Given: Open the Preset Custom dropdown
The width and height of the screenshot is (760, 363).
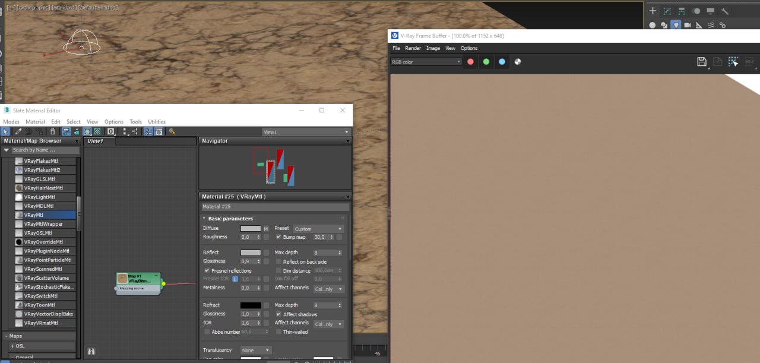Looking at the screenshot, I should click(x=318, y=229).
